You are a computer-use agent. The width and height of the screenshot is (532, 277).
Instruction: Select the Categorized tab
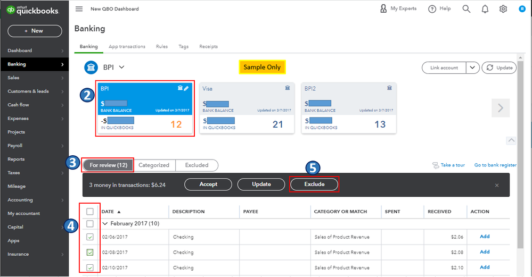(x=154, y=165)
